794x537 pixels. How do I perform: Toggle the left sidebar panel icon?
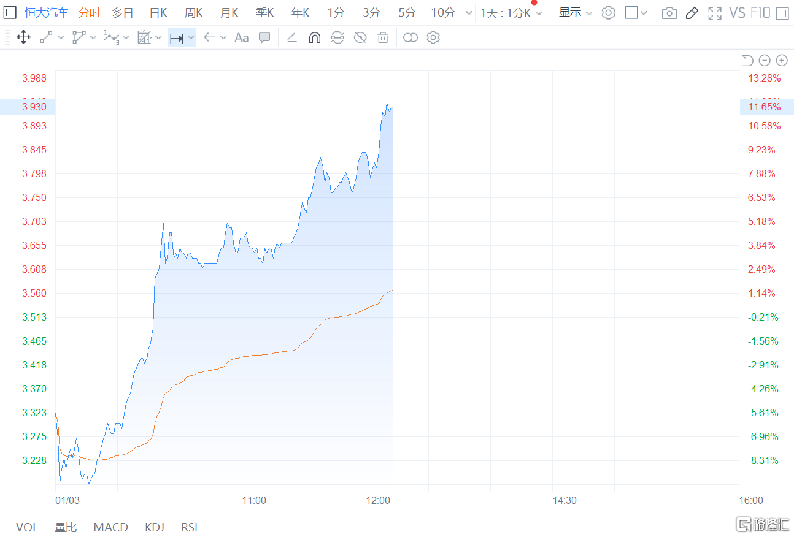[9, 12]
